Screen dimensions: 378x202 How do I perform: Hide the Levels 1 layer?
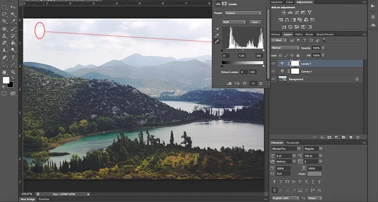pos(273,64)
